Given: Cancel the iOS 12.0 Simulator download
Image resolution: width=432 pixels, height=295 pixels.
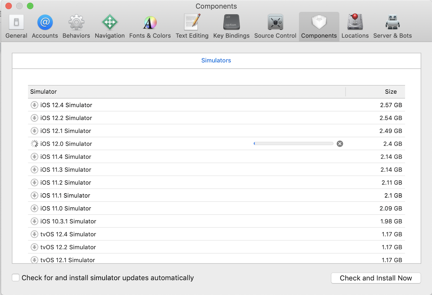Looking at the screenshot, I should tap(340, 144).
